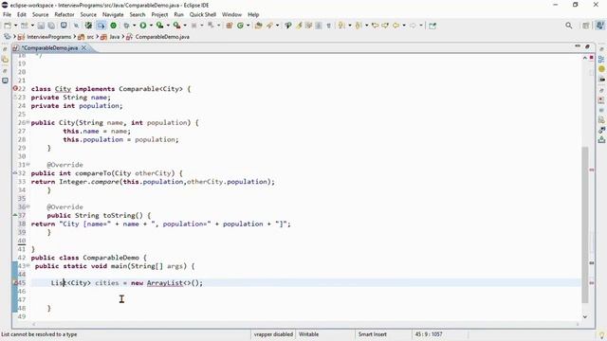Maximize the editor area

pyautogui.click(x=588, y=46)
